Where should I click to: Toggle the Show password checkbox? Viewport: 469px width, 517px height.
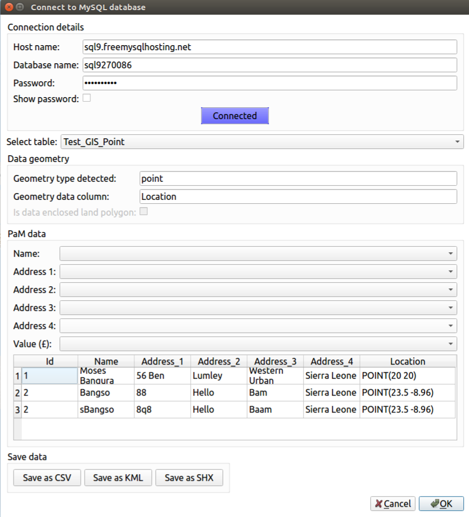(x=87, y=98)
